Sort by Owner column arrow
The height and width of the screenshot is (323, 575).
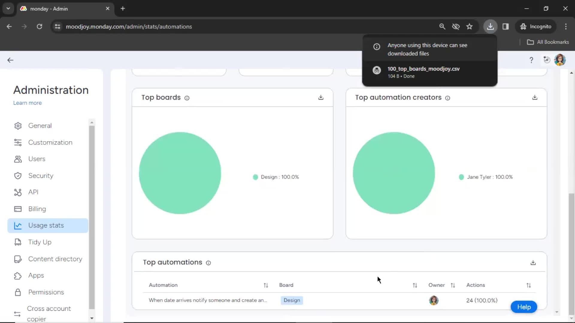coord(453,285)
